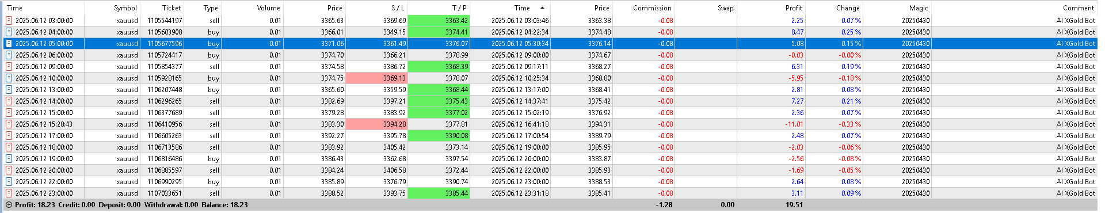Screen dimensions: 1105x213
Task: Sort by the Ticket column header
Action: (x=161, y=8)
